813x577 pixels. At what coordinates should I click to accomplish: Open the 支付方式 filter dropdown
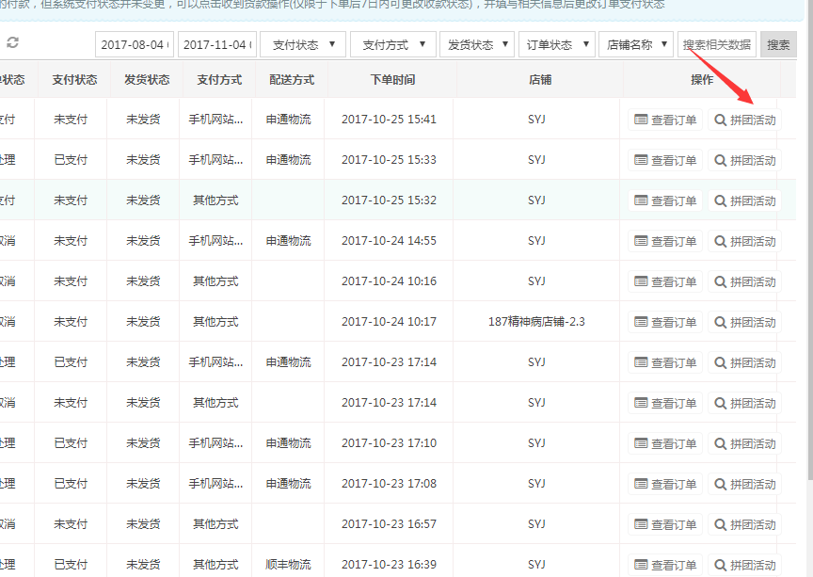pyautogui.click(x=392, y=44)
